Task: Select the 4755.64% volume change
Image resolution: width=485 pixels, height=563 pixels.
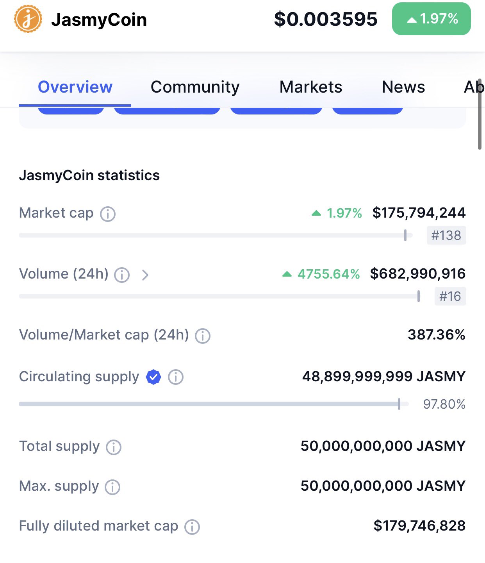Action: coord(321,274)
